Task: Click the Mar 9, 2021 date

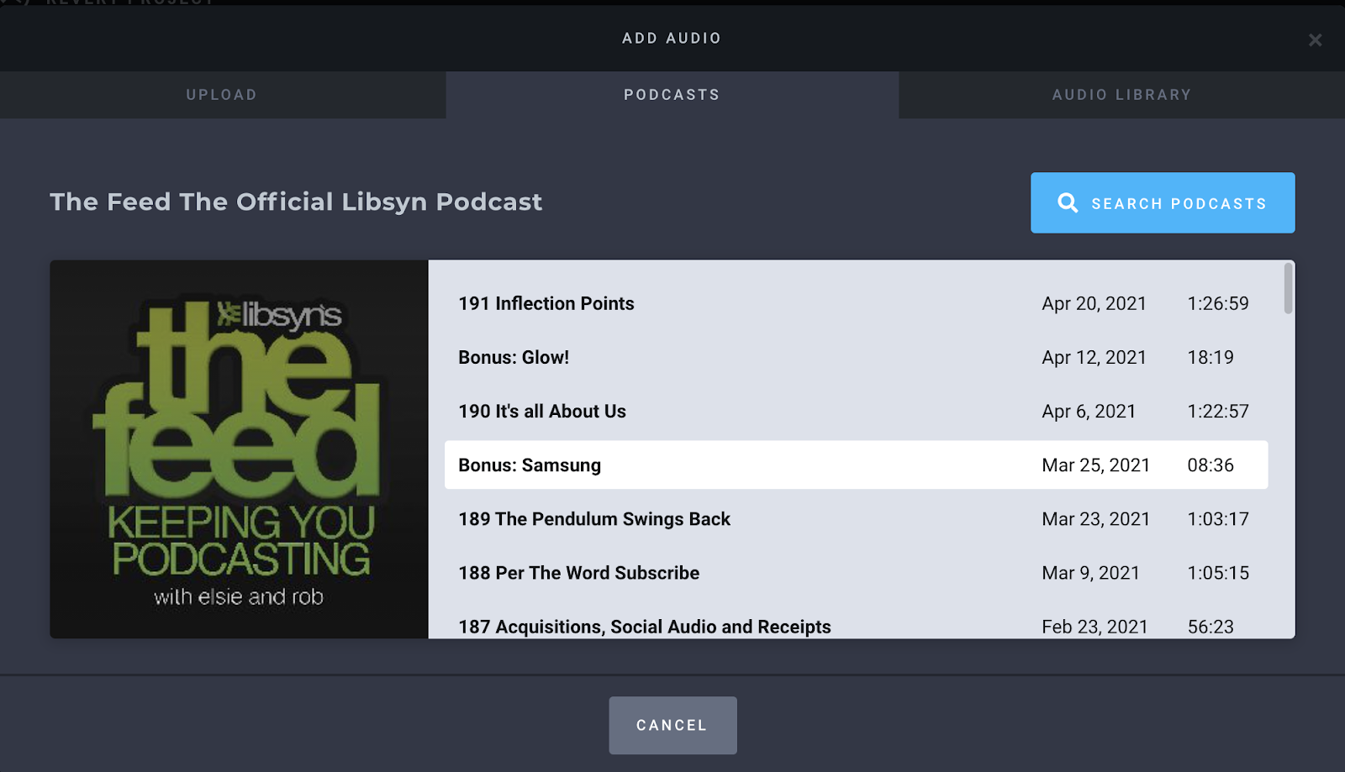Action: (x=1090, y=572)
